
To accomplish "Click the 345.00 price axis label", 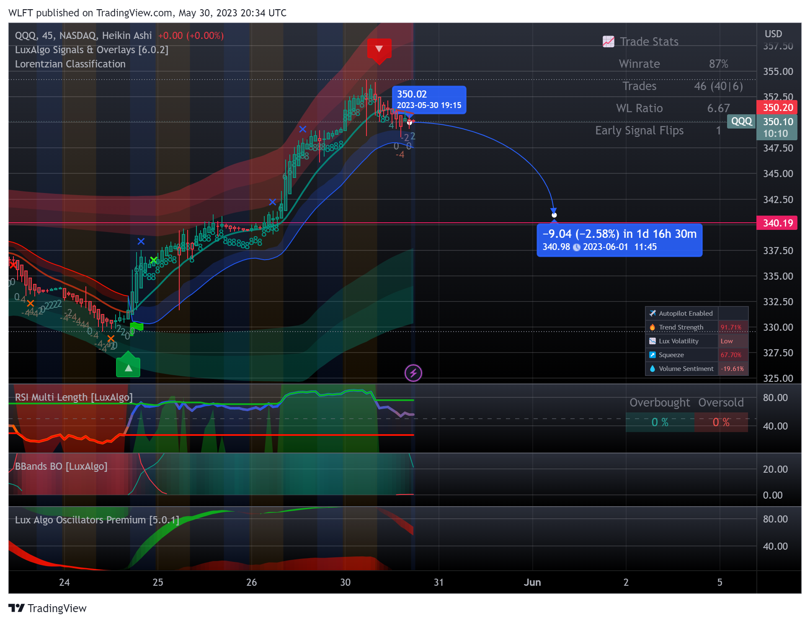I will [778, 173].
